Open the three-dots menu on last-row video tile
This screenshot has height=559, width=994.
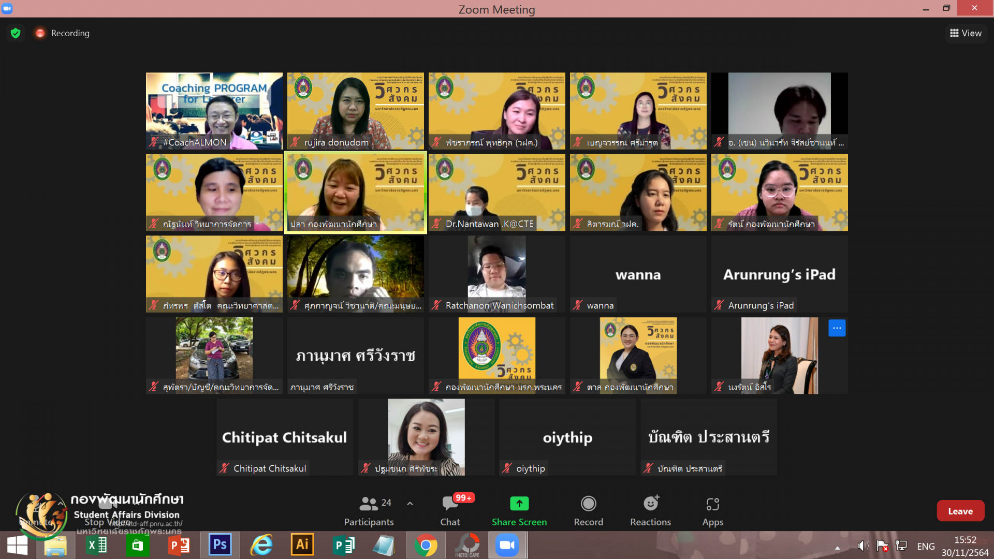coord(837,328)
